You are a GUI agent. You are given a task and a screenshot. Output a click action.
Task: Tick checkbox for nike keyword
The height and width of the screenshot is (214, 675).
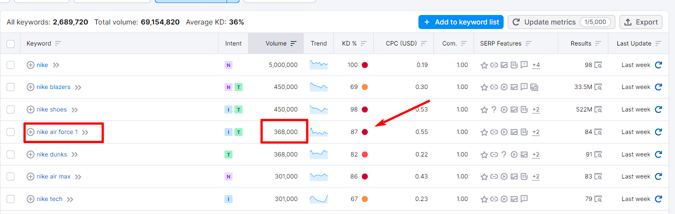click(x=11, y=65)
